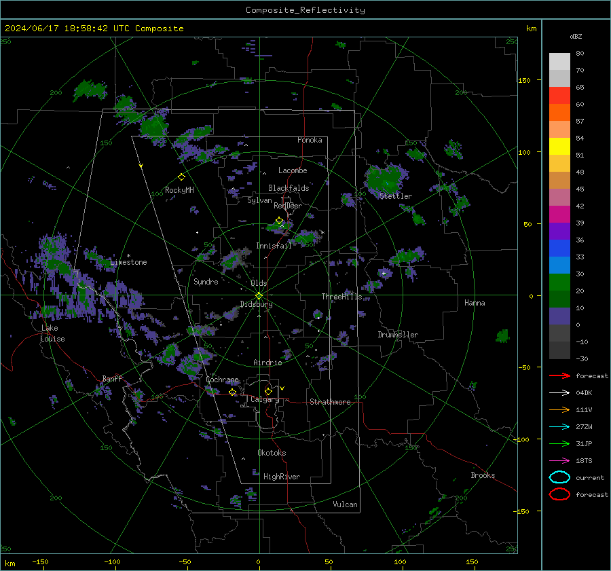611x571 pixels.
Task: Click the yellow diamond marker above RockyMH
Action: [x=181, y=177]
